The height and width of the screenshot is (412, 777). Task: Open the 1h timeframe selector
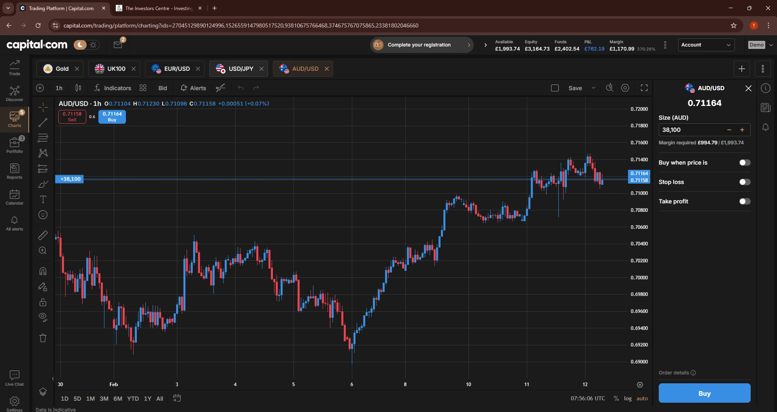59,88
